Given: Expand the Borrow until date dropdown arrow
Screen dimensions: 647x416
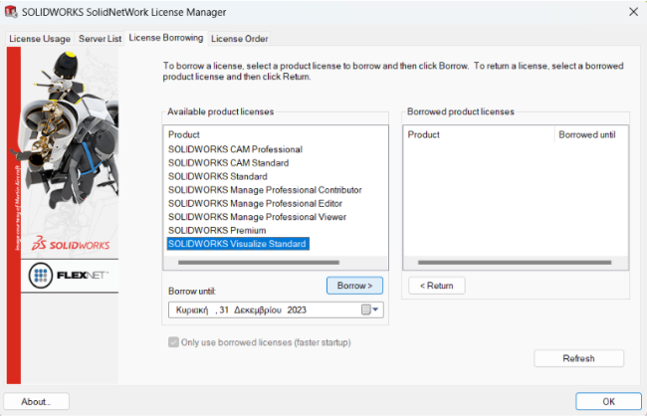Looking at the screenshot, I should click(376, 310).
